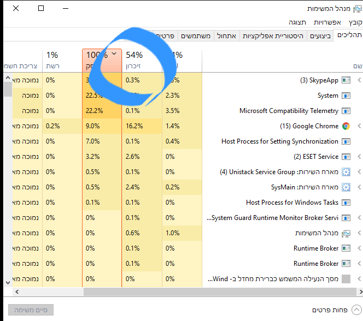Image resolution: width=363 pixels, height=321 pixels.
Task: Click the second Runtime Broker icon
Action: coord(346,264)
